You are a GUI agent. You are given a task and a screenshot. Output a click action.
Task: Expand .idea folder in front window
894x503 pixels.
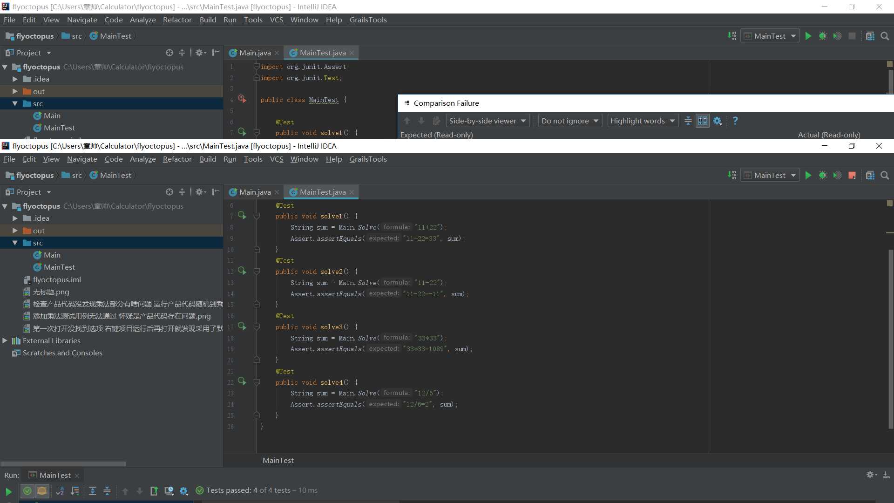coord(15,218)
